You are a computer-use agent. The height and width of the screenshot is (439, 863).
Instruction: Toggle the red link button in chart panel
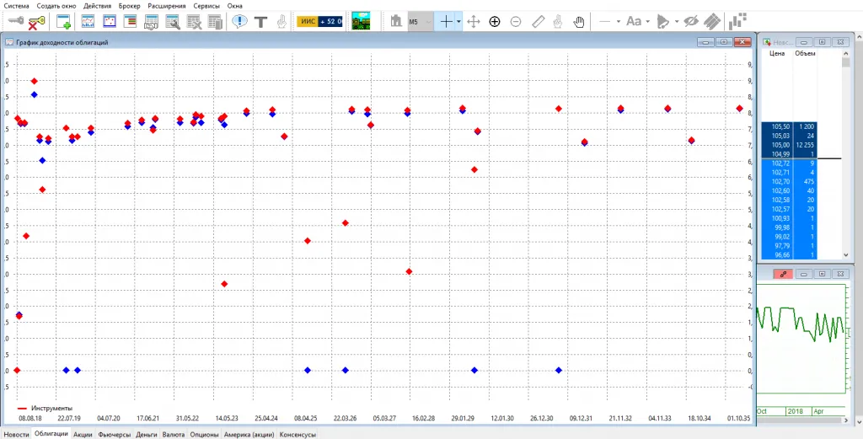click(x=783, y=274)
